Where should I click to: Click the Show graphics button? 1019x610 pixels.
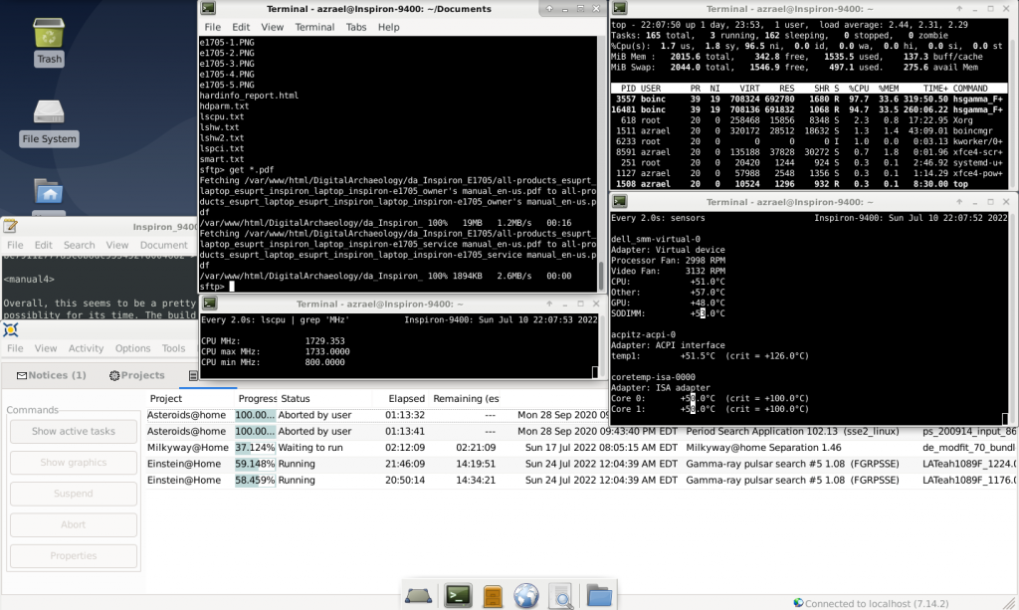coord(74,463)
